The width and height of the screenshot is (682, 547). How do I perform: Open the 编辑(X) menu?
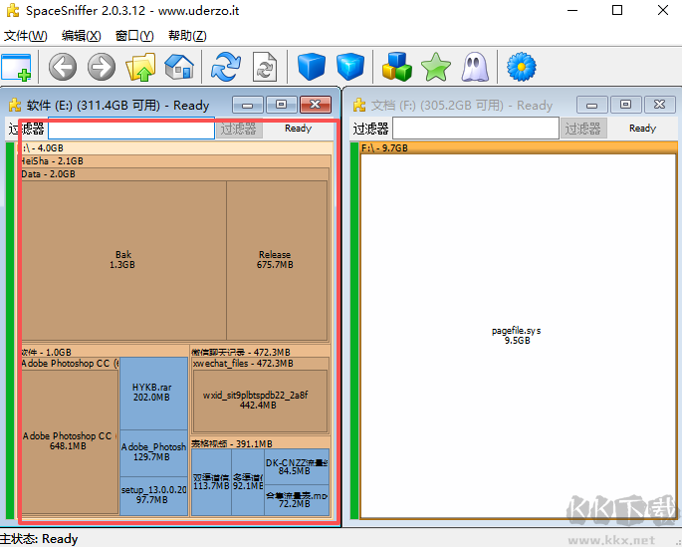click(81, 36)
